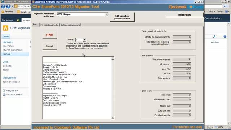Open the Libraries heading link
Viewport: 231px width, 130px height.
8,42
